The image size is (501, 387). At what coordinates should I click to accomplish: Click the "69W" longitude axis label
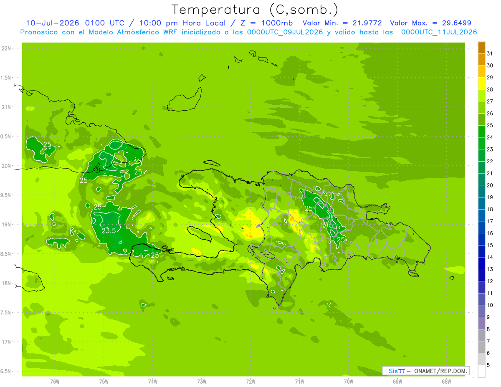[397, 381]
